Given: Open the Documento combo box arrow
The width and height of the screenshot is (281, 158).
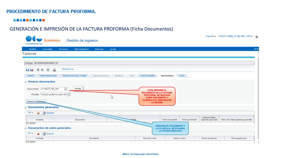Looking at the screenshot, I should (66, 89).
